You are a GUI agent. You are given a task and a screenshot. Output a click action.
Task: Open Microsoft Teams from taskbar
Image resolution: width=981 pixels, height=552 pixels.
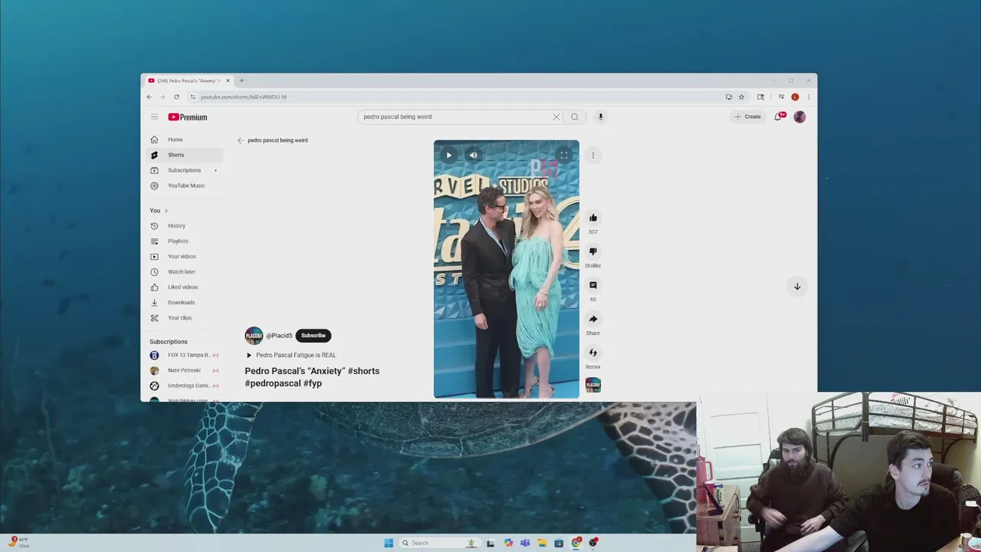coord(525,543)
